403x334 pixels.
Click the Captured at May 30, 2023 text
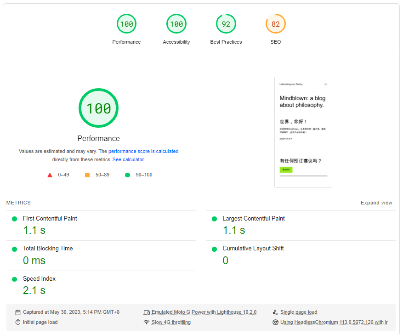coord(71,312)
